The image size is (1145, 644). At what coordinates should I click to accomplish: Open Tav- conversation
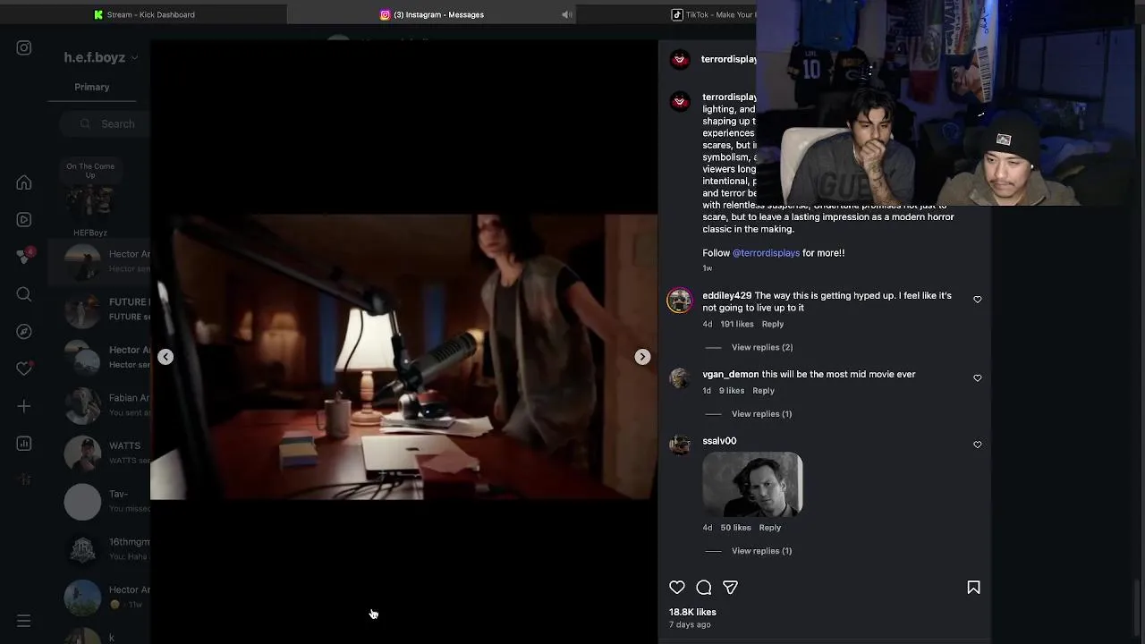click(x=98, y=501)
